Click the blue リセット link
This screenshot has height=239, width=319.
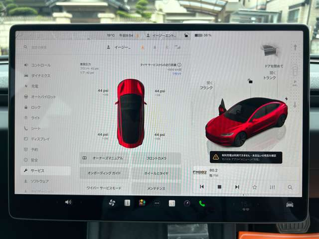click(177, 74)
